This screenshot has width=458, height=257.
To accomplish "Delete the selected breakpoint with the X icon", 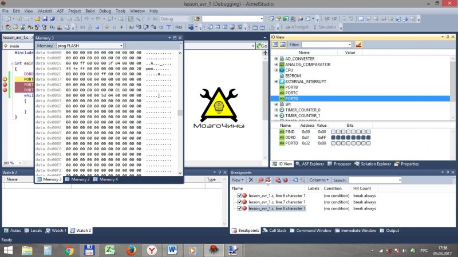I will click(251, 180).
